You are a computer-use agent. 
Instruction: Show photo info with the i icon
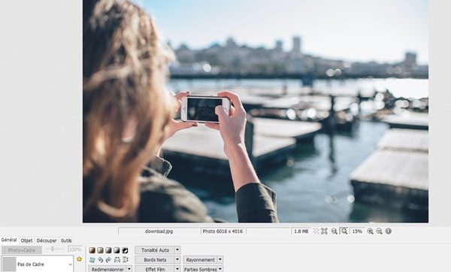click(389, 231)
